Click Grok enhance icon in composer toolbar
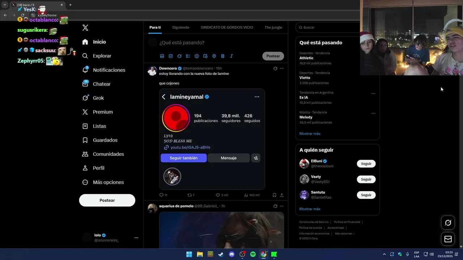463x260 pixels. pos(179,56)
